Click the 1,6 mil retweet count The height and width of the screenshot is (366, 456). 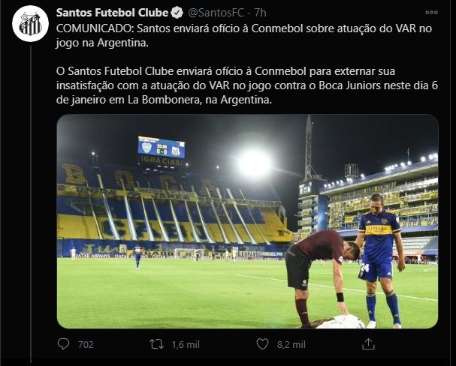point(183,344)
